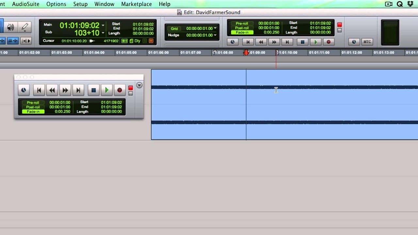The width and height of the screenshot is (418, 235).
Task: Click the orange M indicator in counter display
Action: point(151,41)
